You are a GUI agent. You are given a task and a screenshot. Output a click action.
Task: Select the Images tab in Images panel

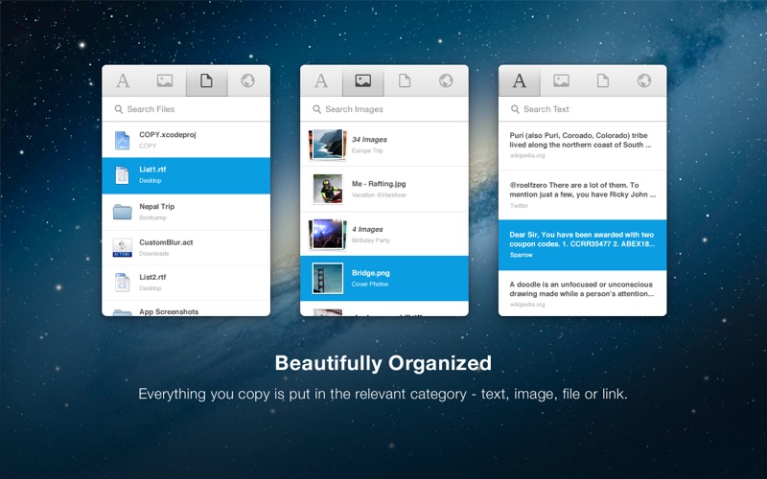tap(363, 80)
